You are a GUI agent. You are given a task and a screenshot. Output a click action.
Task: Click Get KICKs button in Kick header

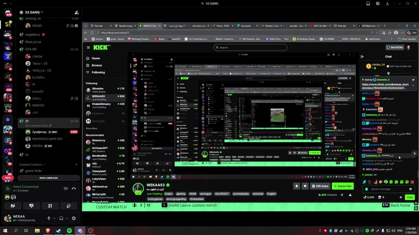pos(394,47)
